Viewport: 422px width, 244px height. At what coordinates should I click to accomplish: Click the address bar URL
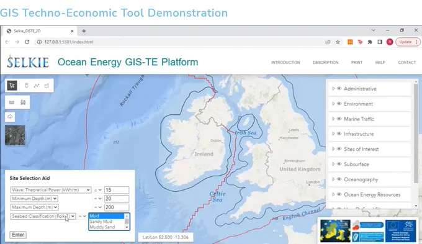click(69, 42)
